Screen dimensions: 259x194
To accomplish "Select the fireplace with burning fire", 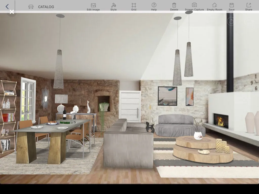I will point(221,121).
